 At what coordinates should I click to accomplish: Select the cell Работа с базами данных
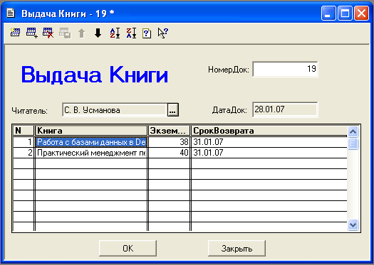coord(91,142)
